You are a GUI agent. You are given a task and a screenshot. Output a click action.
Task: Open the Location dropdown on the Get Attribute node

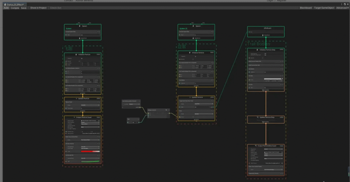[x=134, y=104]
